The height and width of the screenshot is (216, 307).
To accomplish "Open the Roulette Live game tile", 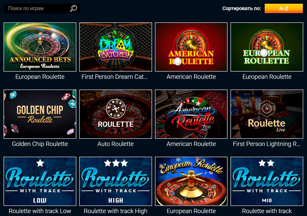I will 267,114.
